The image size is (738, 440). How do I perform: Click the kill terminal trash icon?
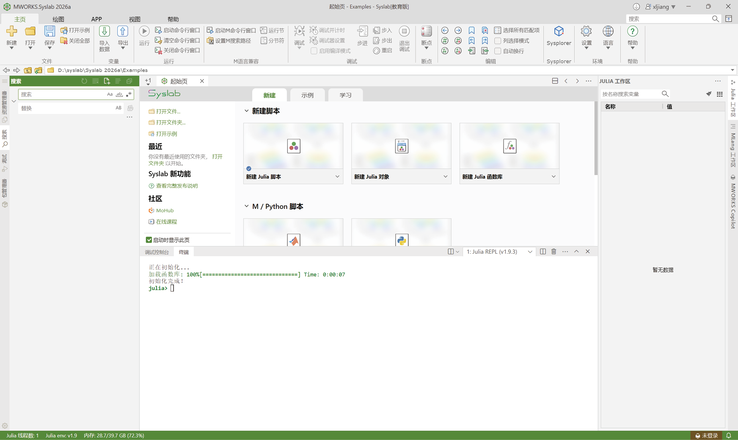coord(553,252)
